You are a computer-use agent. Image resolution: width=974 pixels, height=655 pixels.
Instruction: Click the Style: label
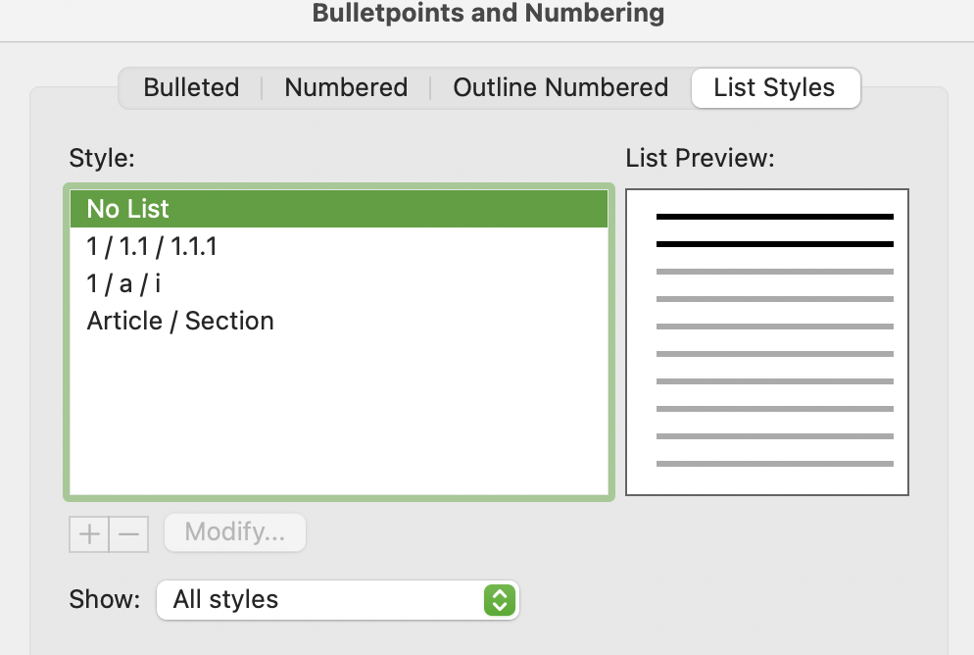(102, 158)
